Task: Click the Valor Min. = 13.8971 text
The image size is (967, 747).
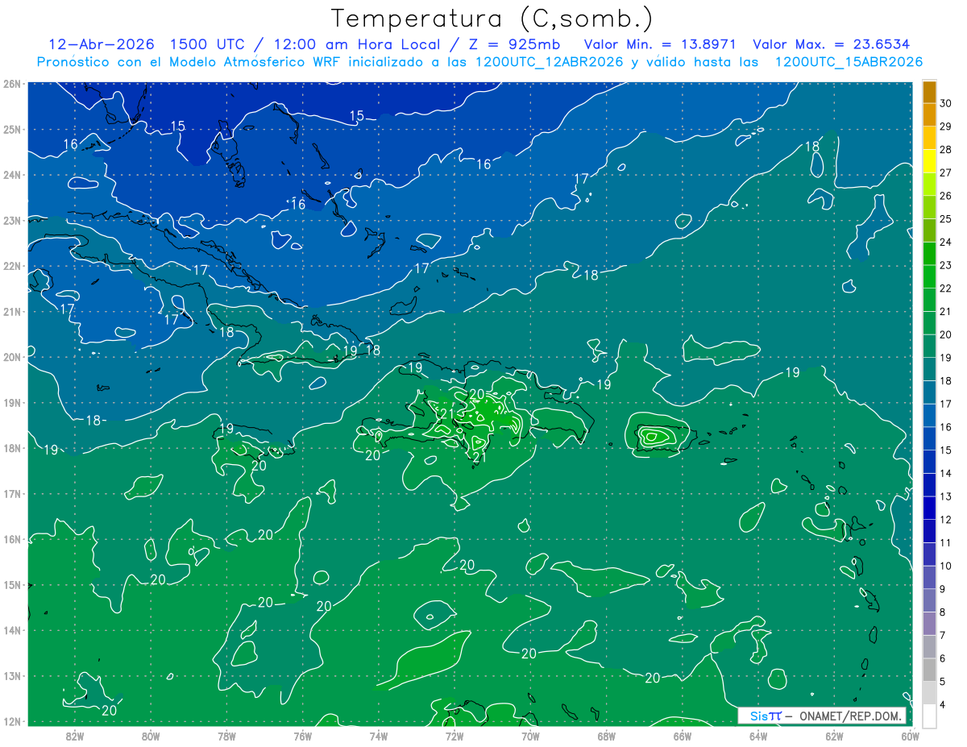Action: point(662,44)
